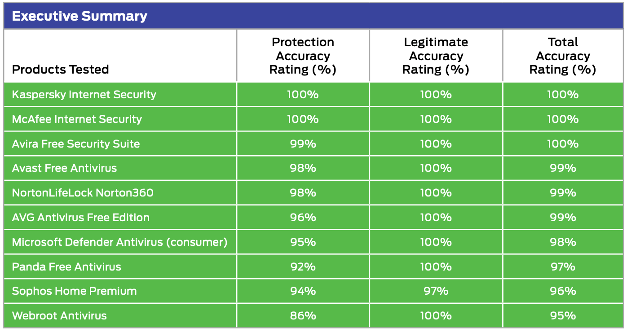Click Panda's 92% protection accuracy value
Viewport: 627px width, 332px height.
coord(303,267)
